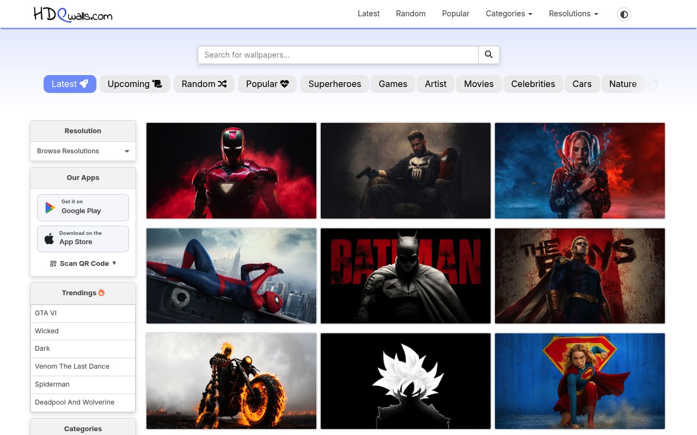Expand the Scan QR Code section

83,263
